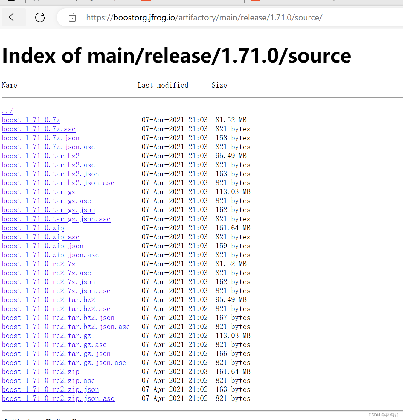This screenshot has height=420, width=403.
Task: Click the 161.64 MB size of boost_1_71_0.zip
Action: 233,228
